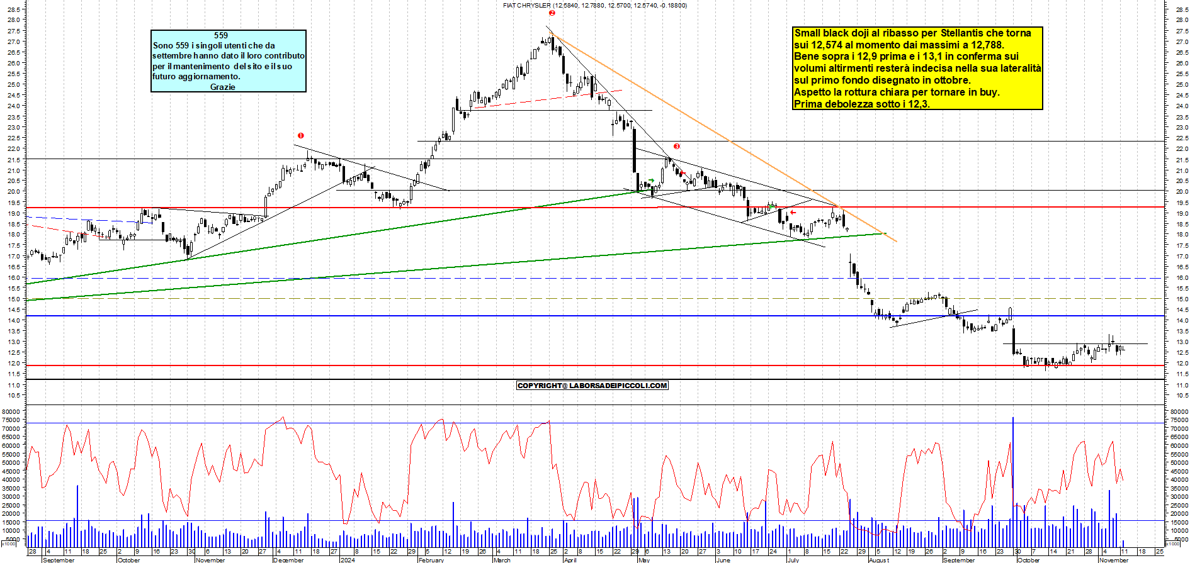The width and height of the screenshot is (1190, 563).
Task: Click the red marker numbered 2 at the peak
Action: coord(552,13)
